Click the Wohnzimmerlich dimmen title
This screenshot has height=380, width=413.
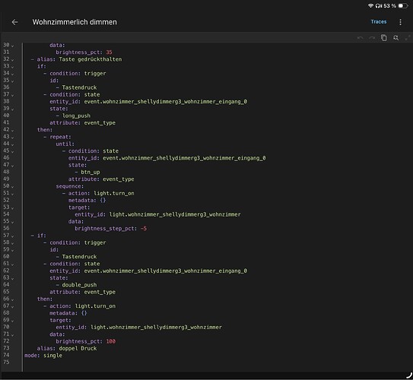75,22
